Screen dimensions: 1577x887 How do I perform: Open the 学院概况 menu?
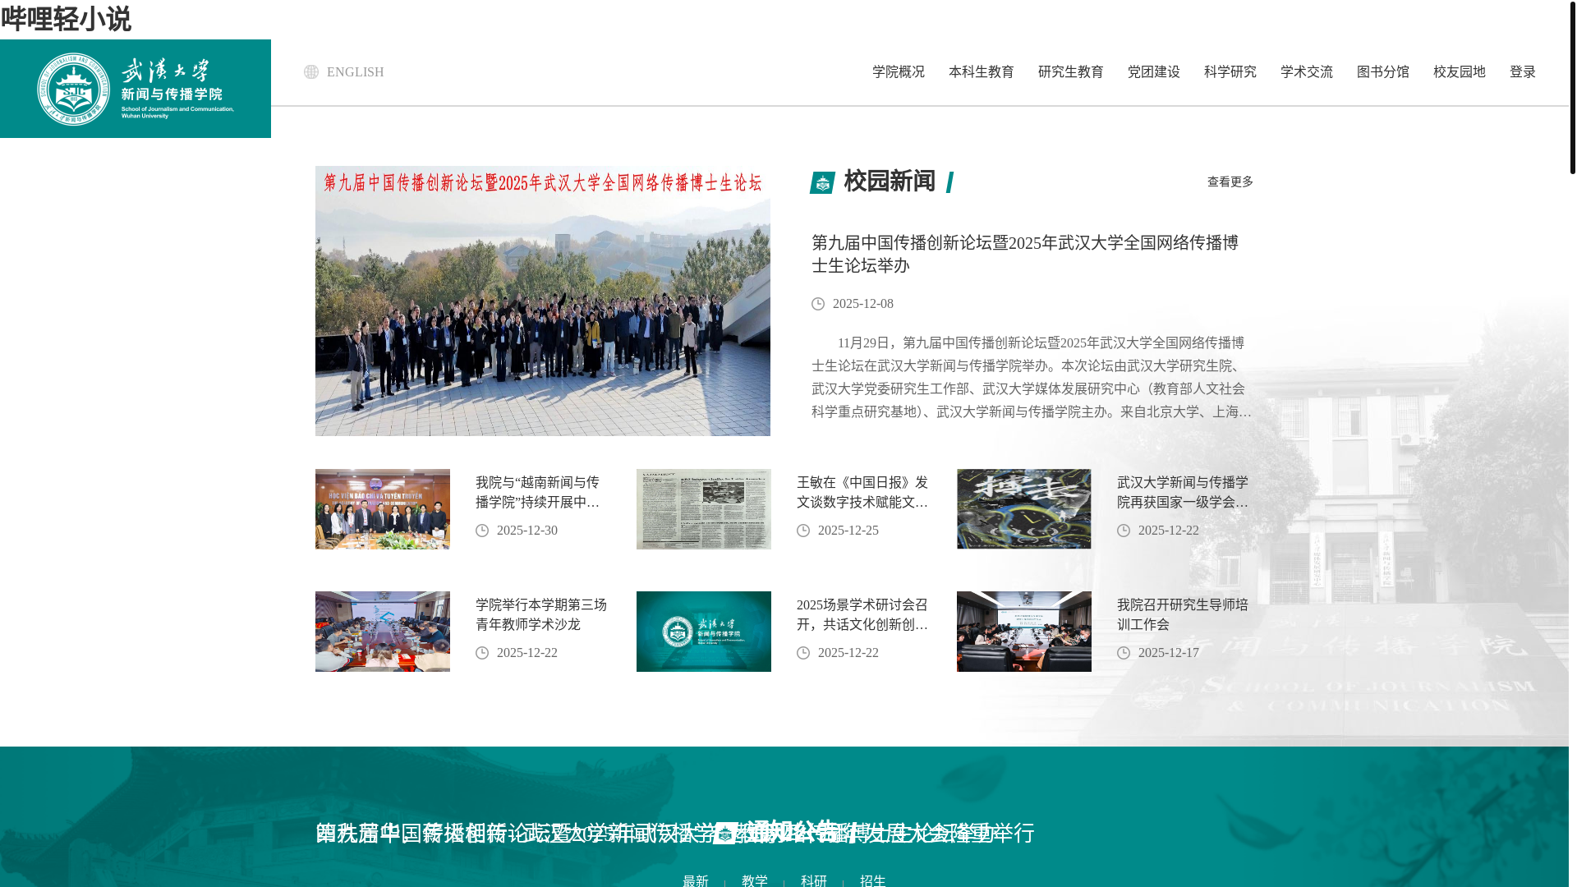pos(899,72)
